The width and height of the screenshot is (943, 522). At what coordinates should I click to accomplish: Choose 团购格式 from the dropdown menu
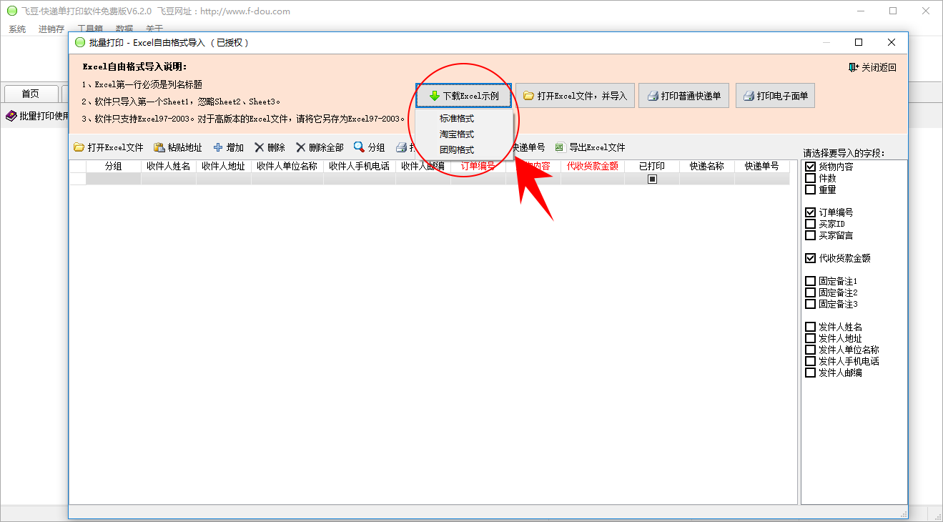point(457,150)
